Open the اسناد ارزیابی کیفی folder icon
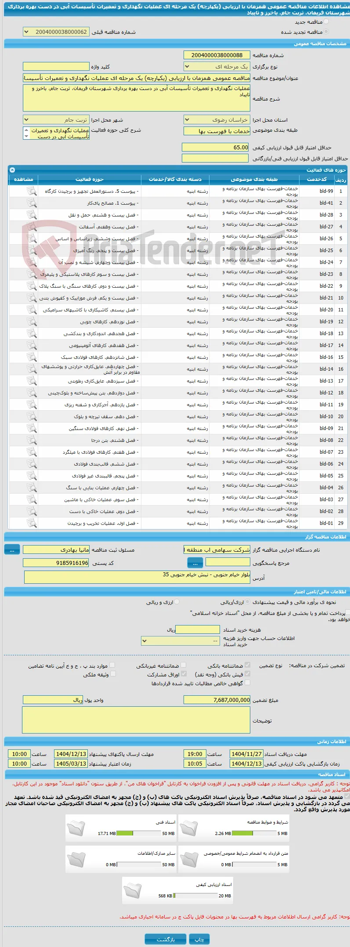The image size is (350, 947). (x=132, y=890)
